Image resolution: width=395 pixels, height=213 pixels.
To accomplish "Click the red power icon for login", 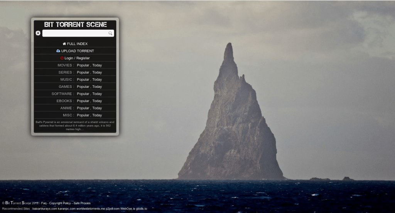I will click(62, 58).
